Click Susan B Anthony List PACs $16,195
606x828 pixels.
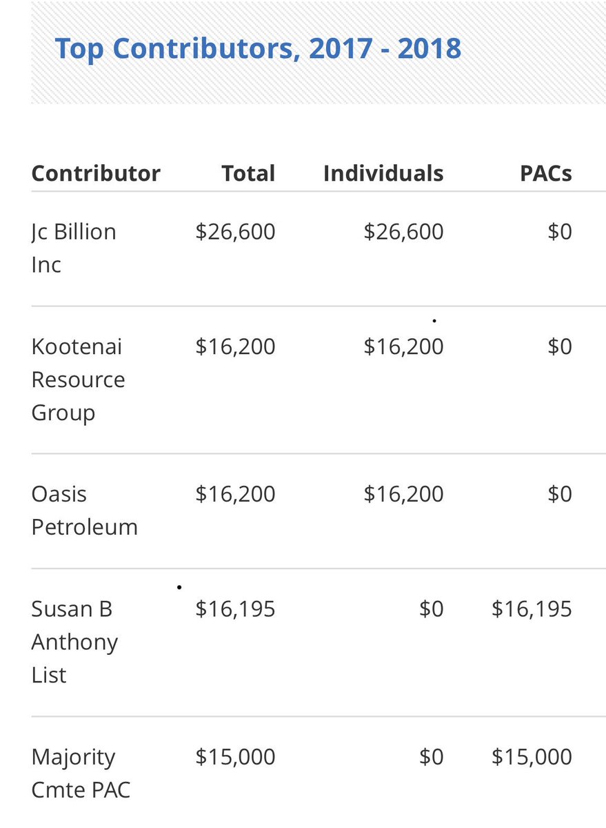pyautogui.click(x=532, y=609)
